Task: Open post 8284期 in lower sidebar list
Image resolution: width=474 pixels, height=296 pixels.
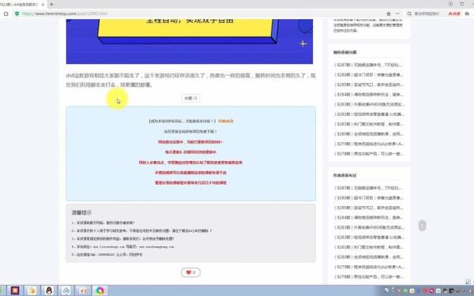Action: coord(368,218)
